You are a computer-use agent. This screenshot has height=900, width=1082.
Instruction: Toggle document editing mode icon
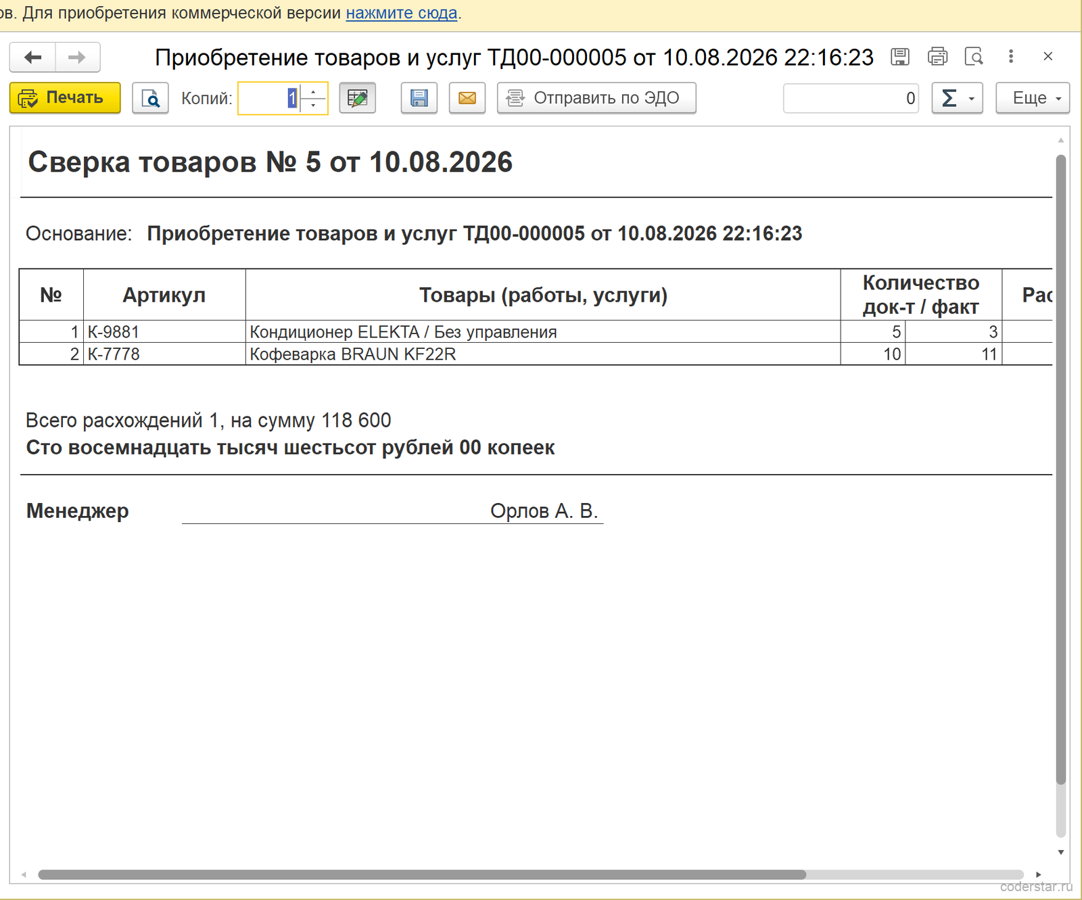pos(357,98)
